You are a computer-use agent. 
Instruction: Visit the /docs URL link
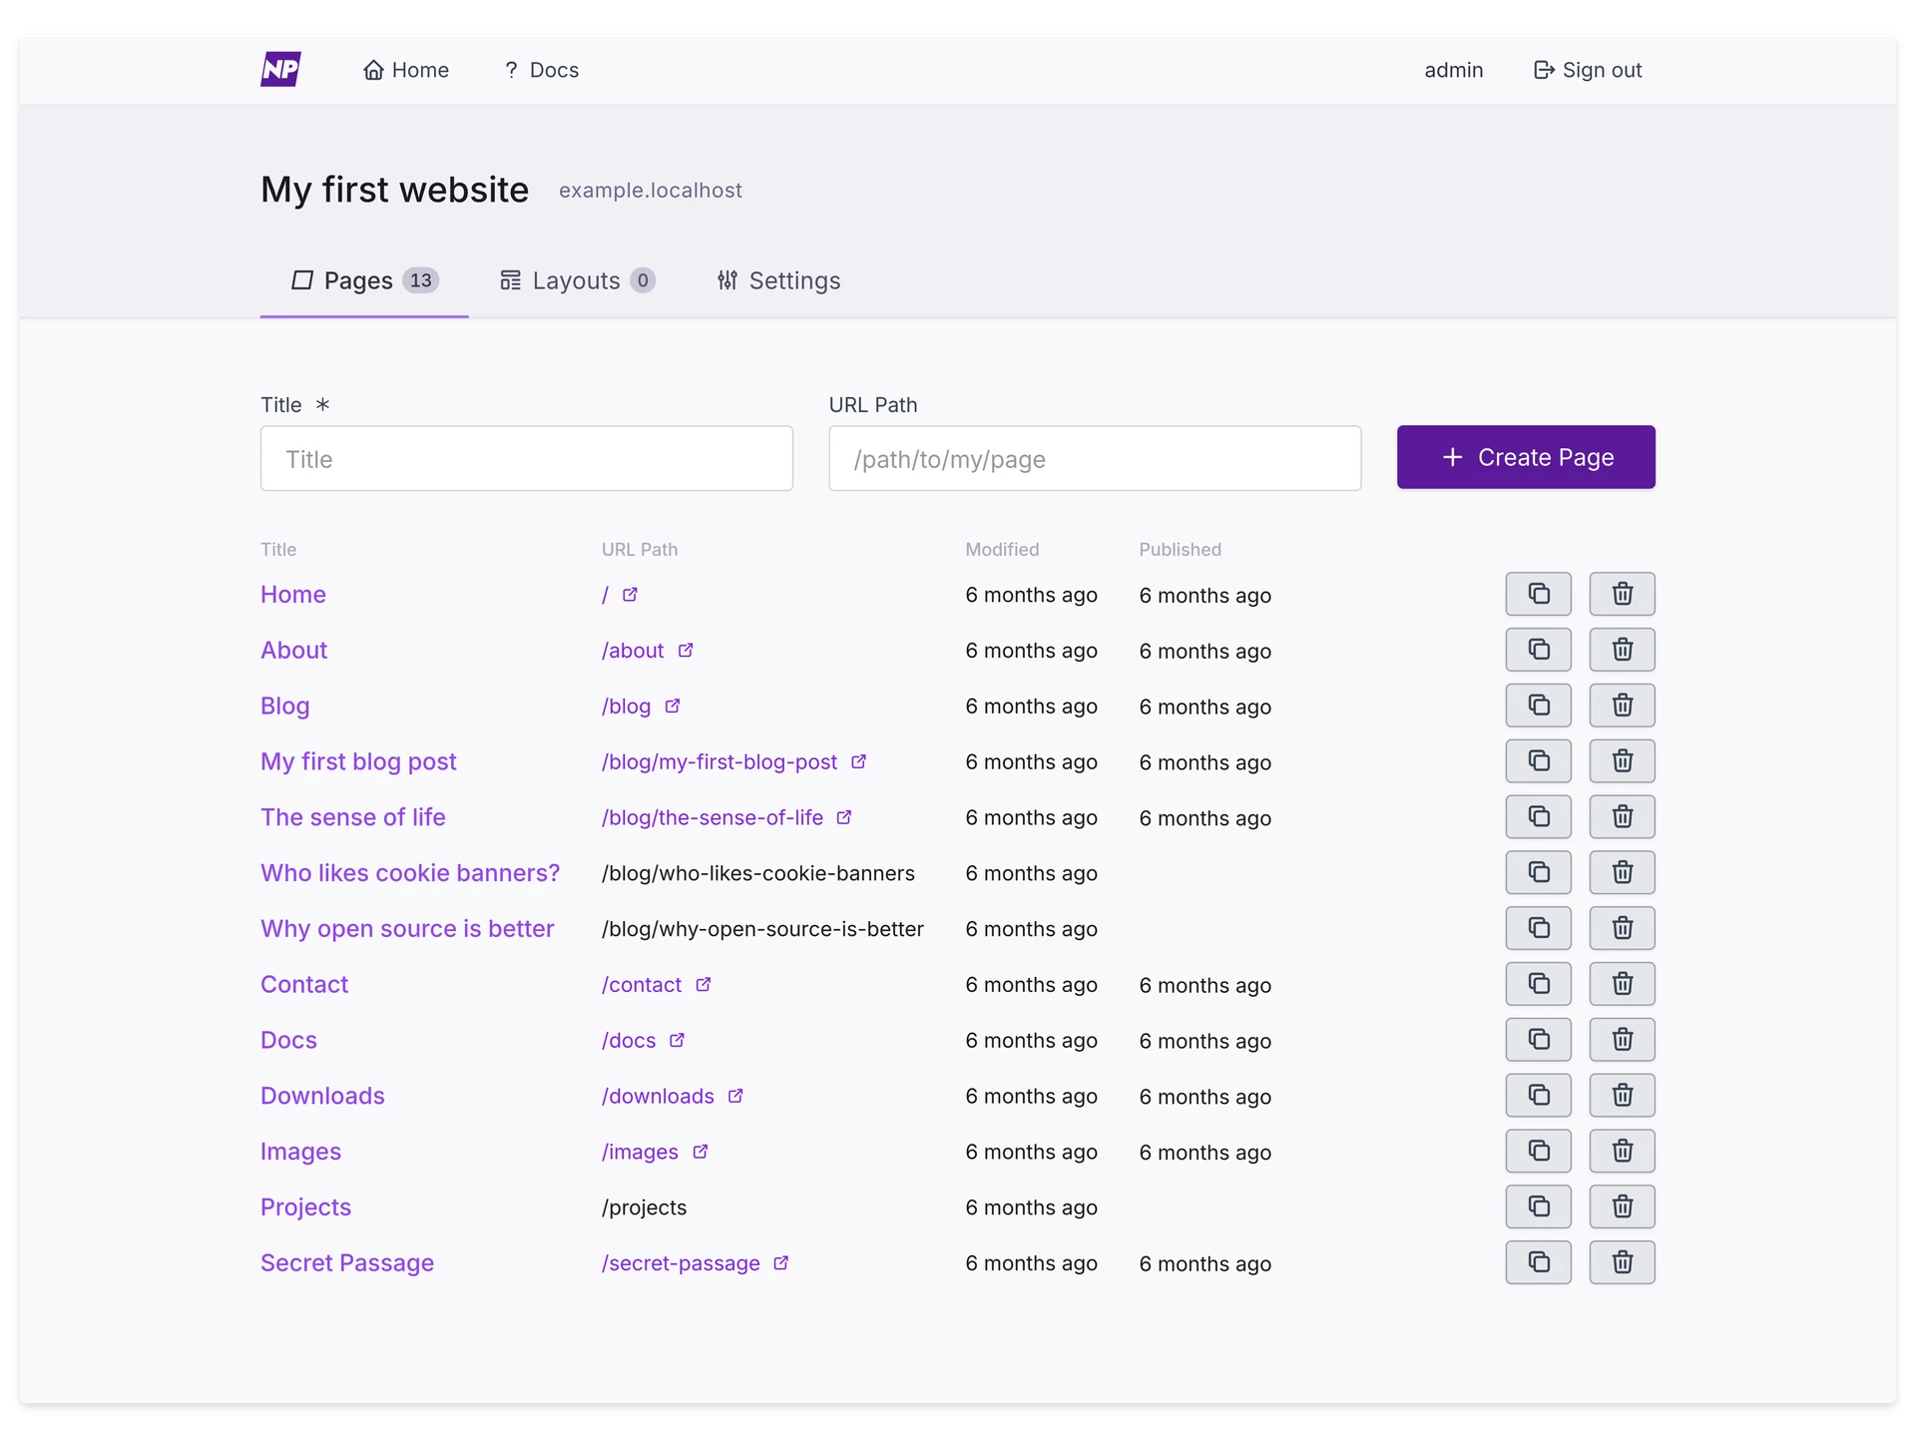(629, 1040)
